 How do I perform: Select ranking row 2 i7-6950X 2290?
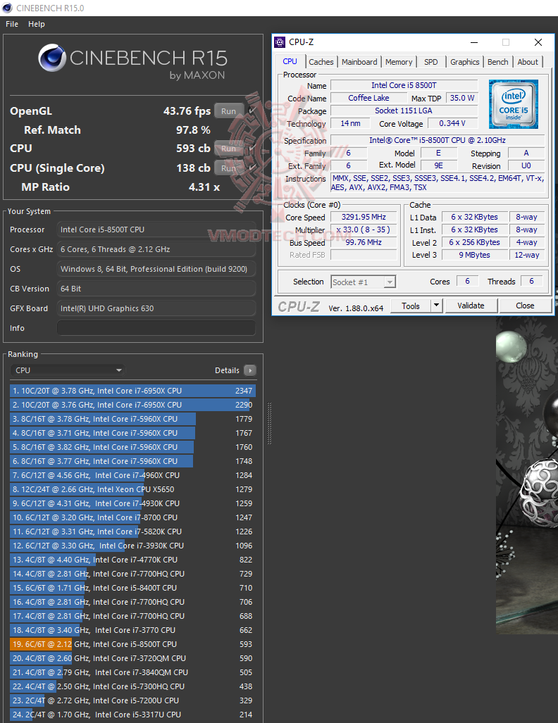pos(132,405)
